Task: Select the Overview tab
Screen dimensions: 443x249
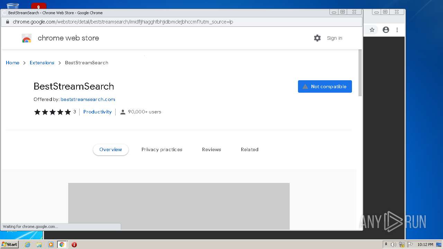Action: [111, 149]
